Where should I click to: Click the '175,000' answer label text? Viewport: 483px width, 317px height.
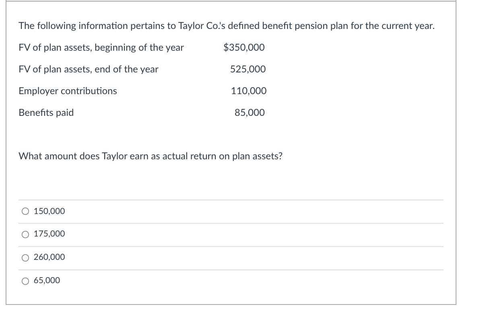tap(49, 234)
